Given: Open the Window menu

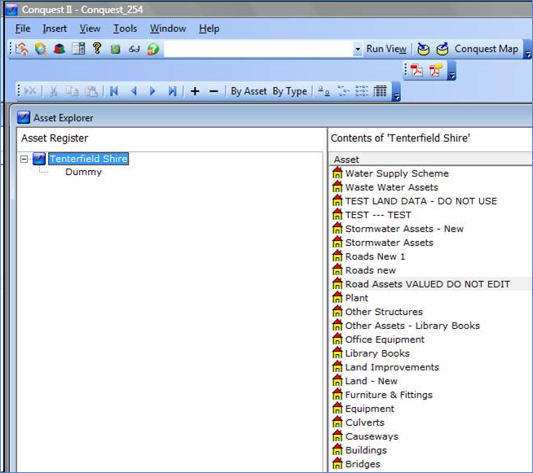Looking at the screenshot, I should pyautogui.click(x=168, y=28).
